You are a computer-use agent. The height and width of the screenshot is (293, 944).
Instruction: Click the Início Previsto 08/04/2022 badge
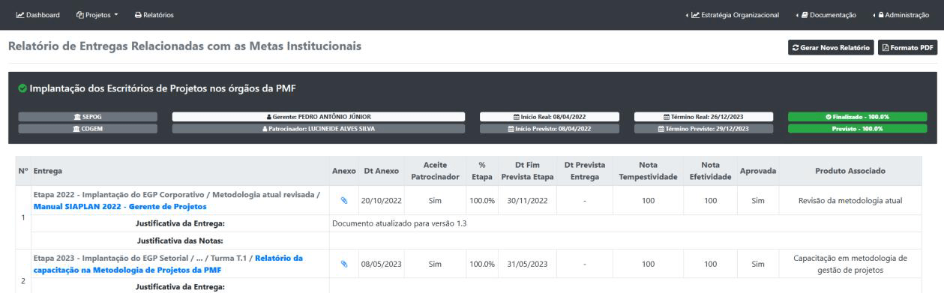pyautogui.click(x=550, y=128)
